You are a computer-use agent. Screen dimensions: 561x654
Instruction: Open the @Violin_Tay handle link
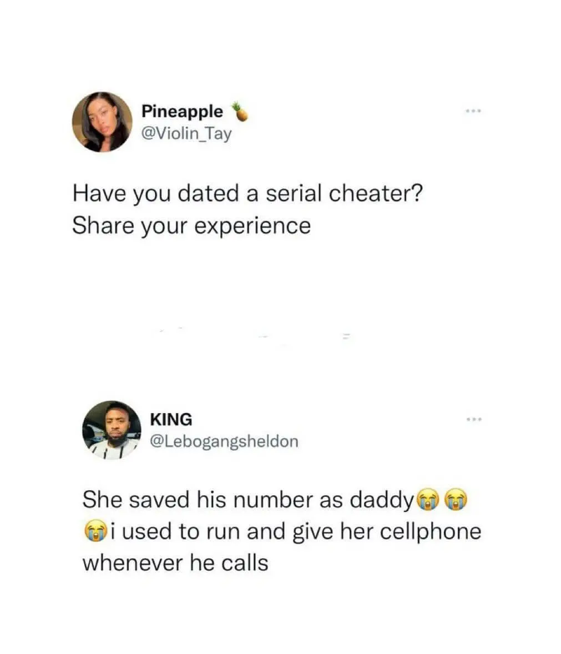(x=186, y=134)
